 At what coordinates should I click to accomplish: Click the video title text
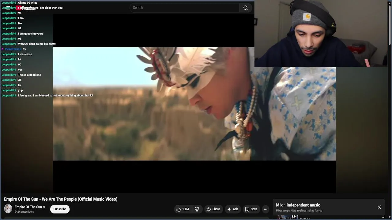click(61, 199)
